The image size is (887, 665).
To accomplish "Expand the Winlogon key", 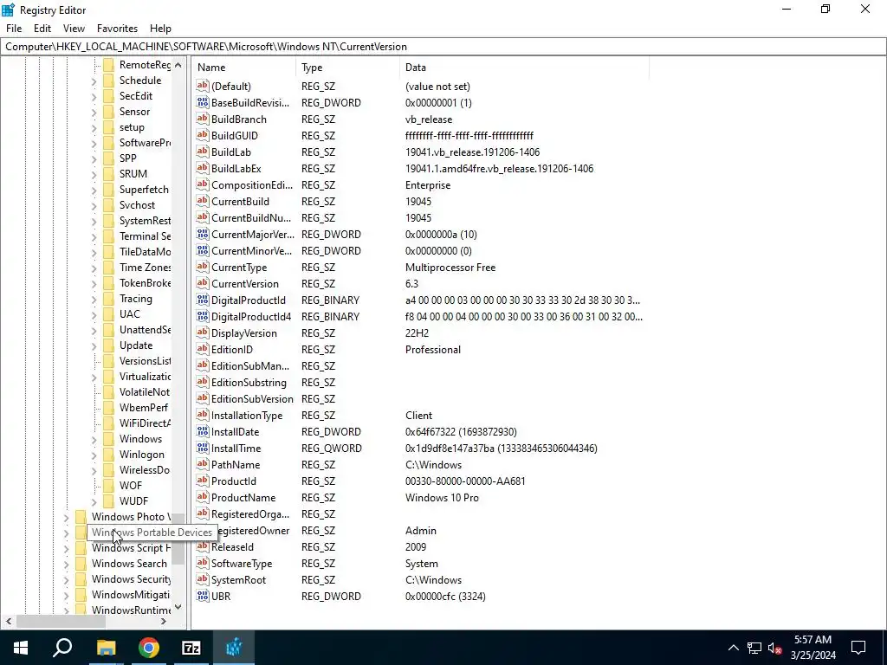I will click(x=94, y=455).
